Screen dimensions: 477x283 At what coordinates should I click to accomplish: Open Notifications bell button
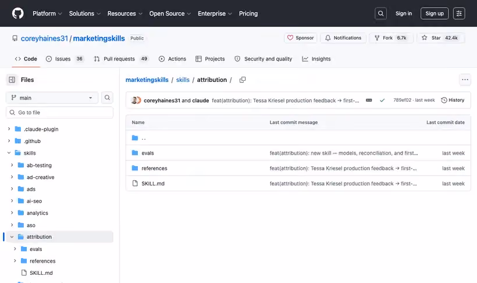[x=343, y=38]
